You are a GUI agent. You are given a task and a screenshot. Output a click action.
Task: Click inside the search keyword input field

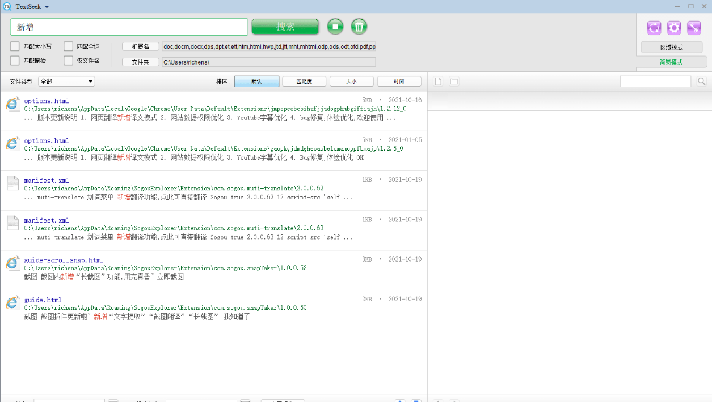128,27
